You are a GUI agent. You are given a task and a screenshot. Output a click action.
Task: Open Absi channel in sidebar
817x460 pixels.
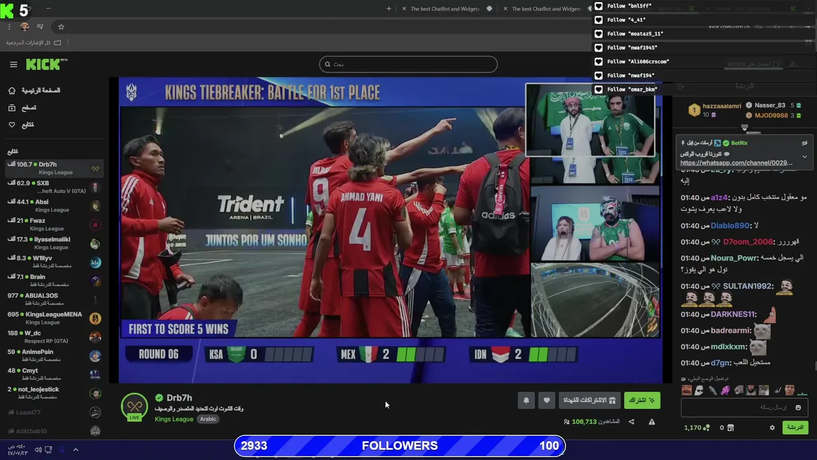coord(54,205)
